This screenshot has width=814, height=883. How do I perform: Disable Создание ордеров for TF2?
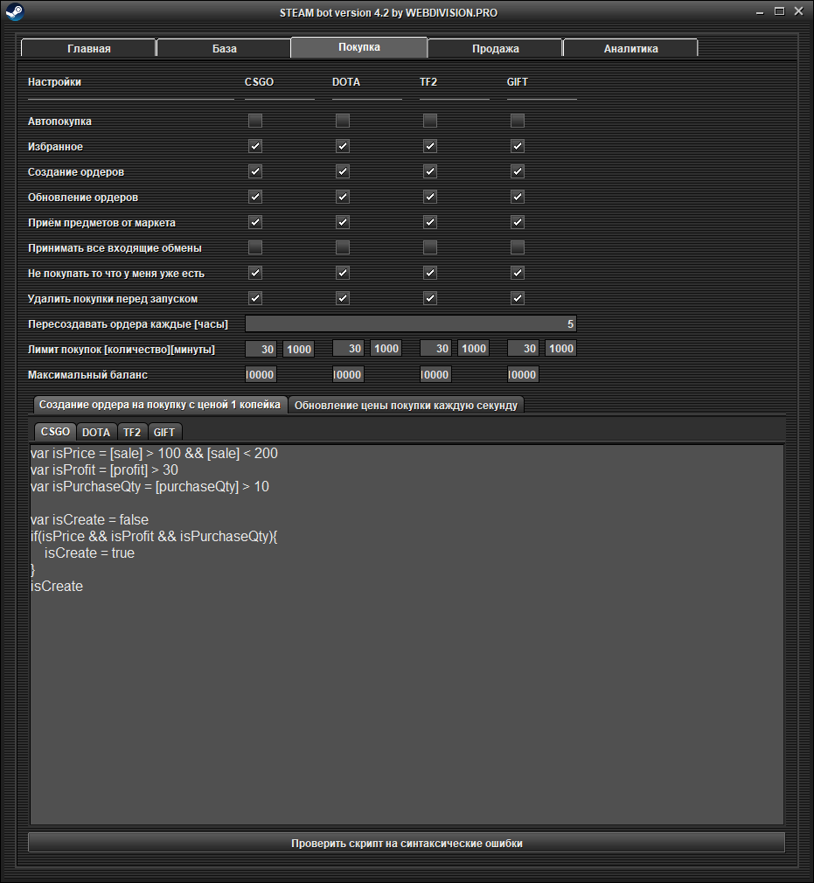pyautogui.click(x=430, y=171)
